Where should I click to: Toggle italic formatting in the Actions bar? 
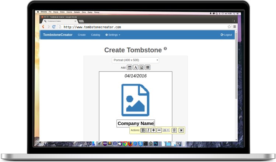(x=149, y=130)
